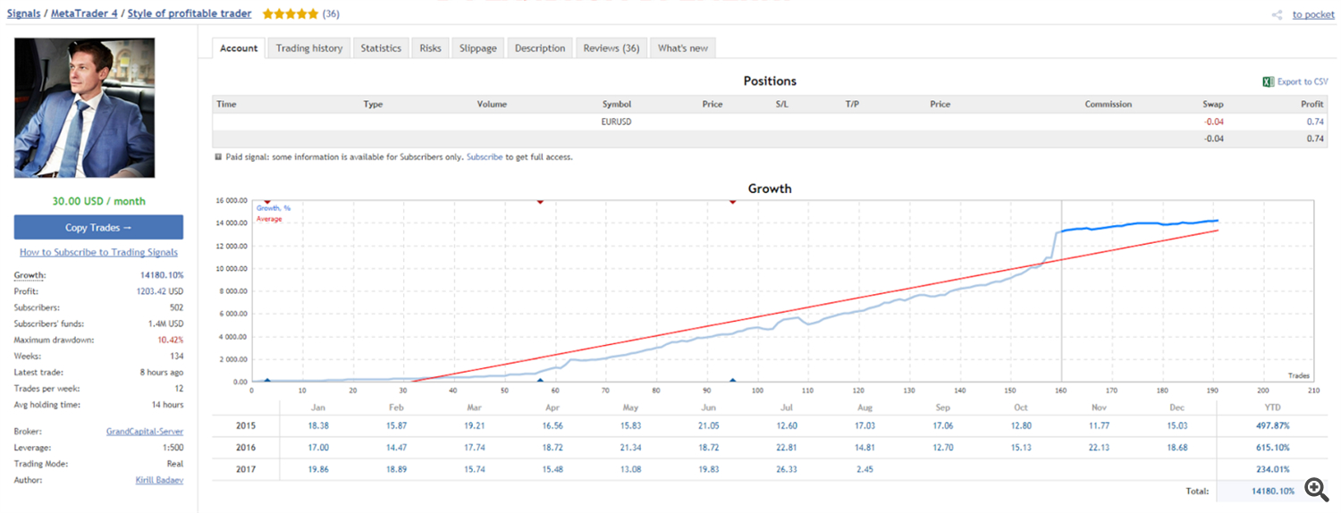The height and width of the screenshot is (513, 1341).
Task: Click the Commission column header
Action: tap(1109, 105)
